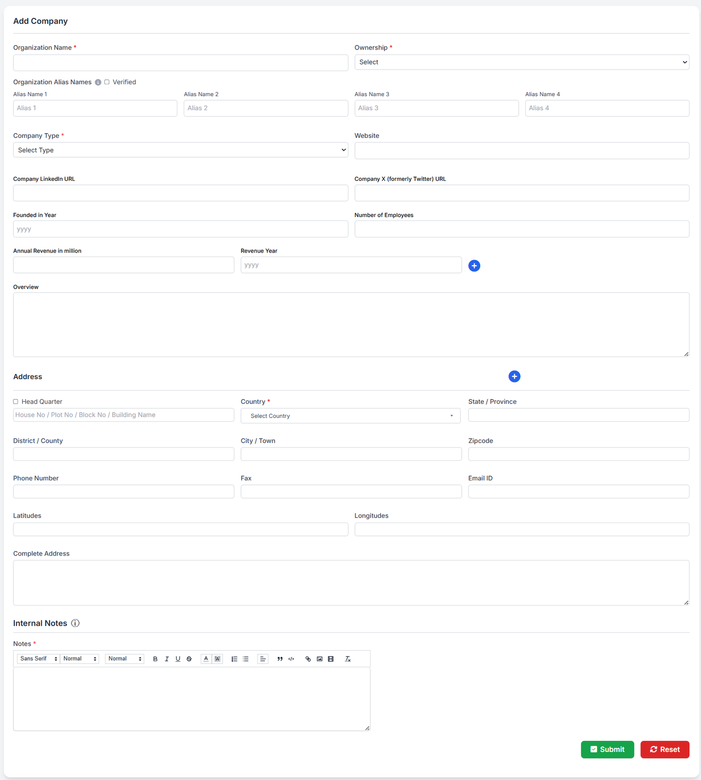
Task: Insert a code block in Notes
Action: pyautogui.click(x=291, y=659)
